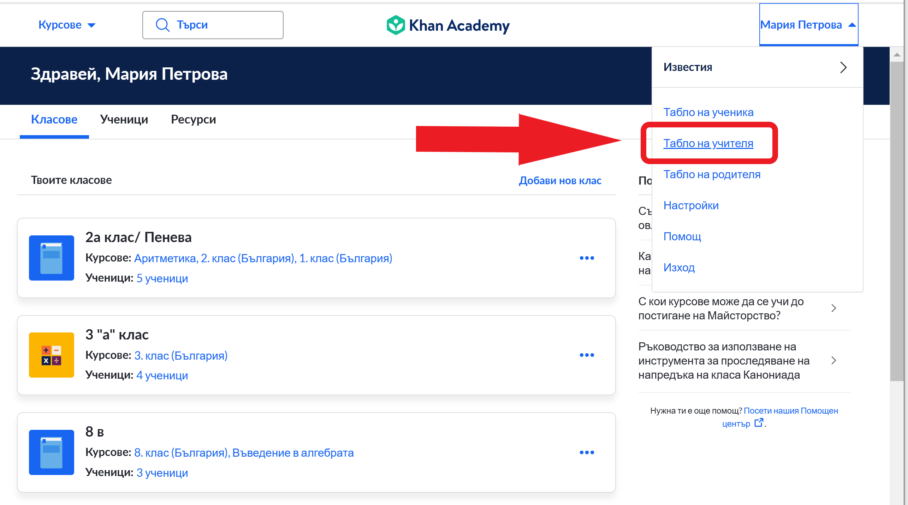Click external link icon next to център

[759, 423]
